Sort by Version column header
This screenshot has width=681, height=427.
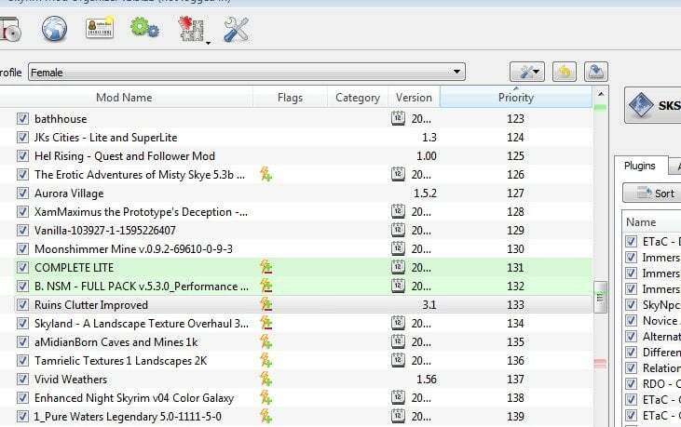[x=414, y=97]
